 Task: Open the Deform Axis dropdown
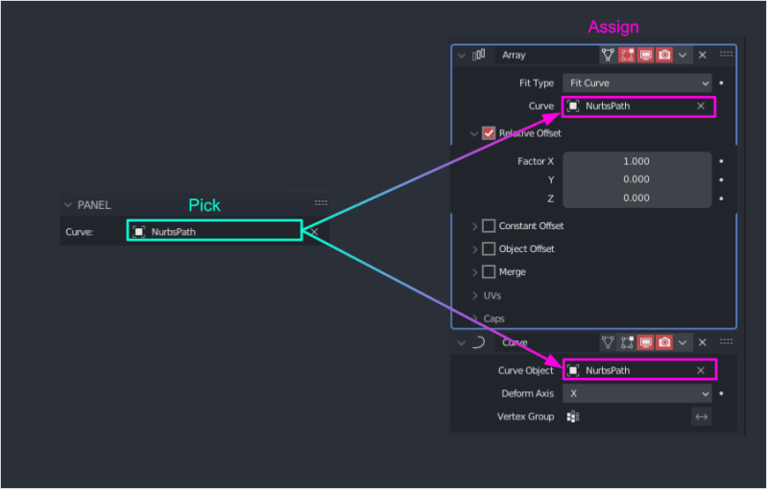point(636,393)
